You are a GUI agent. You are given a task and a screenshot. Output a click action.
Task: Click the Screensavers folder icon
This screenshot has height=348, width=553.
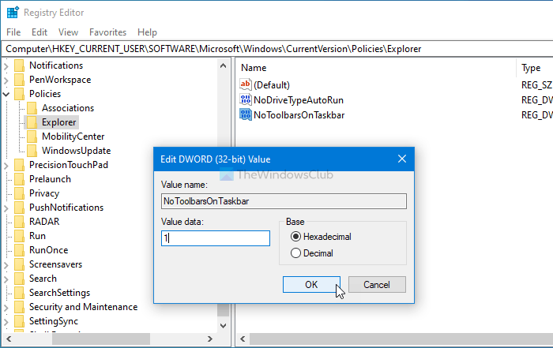[x=20, y=264]
